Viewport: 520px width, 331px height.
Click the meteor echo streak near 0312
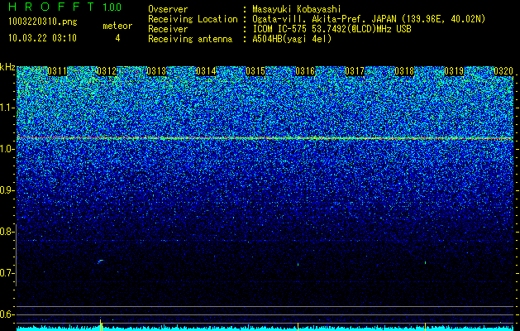point(101,261)
